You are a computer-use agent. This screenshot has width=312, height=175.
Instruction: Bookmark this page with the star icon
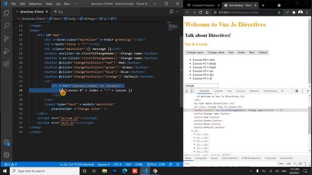point(279,12)
